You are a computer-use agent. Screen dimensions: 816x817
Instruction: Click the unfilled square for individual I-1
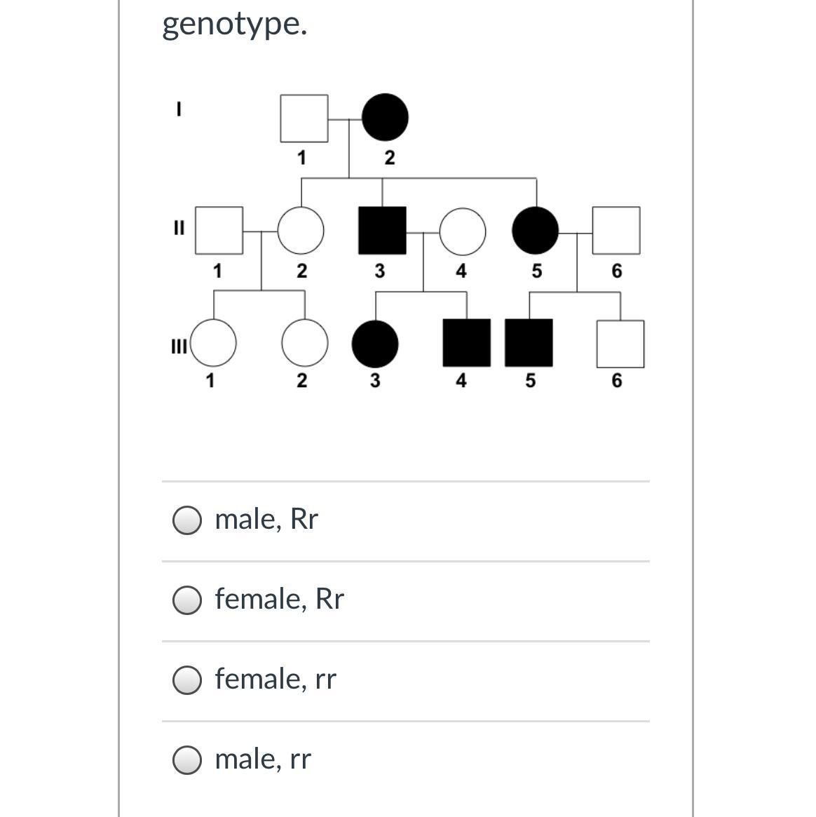coord(304,118)
